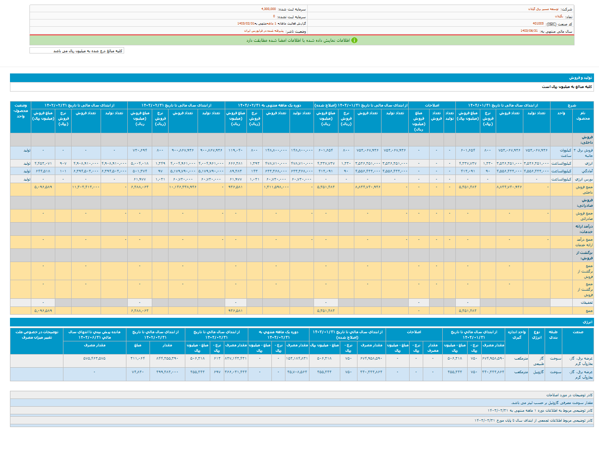Viewport: 599px width, 452px height.
Task: Click the اصلاحات column header in sales table
Action: [x=431, y=105]
